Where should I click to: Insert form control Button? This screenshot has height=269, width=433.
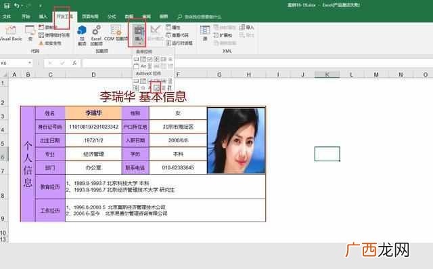click(136, 59)
